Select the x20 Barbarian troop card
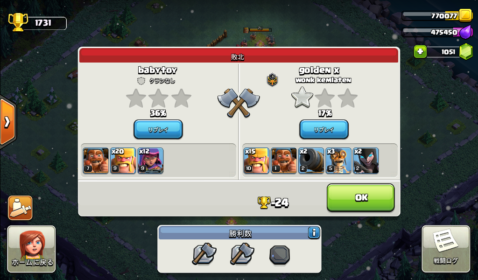 tap(123, 161)
